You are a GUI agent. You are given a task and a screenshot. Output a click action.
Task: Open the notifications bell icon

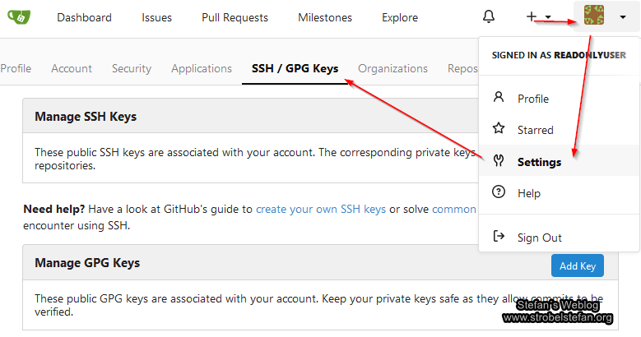[x=489, y=17]
